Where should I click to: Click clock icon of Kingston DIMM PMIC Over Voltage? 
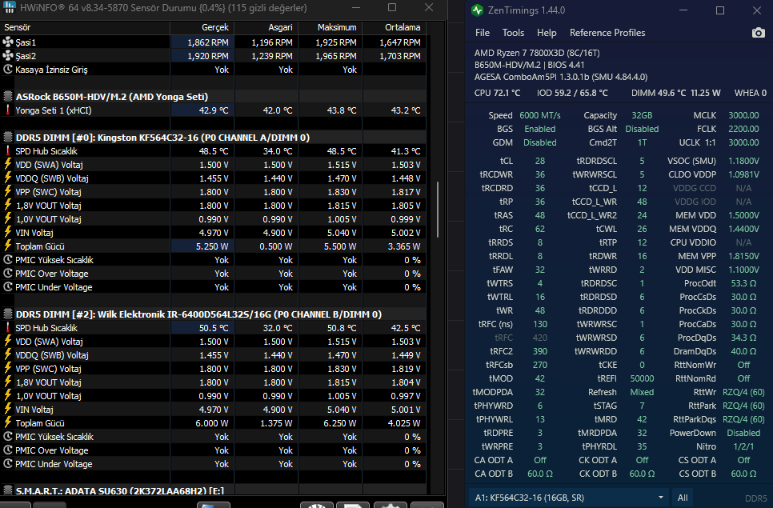8,274
